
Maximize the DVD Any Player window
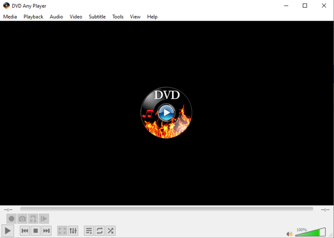point(305,6)
